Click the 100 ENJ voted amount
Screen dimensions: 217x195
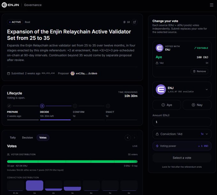click(x=202, y=57)
